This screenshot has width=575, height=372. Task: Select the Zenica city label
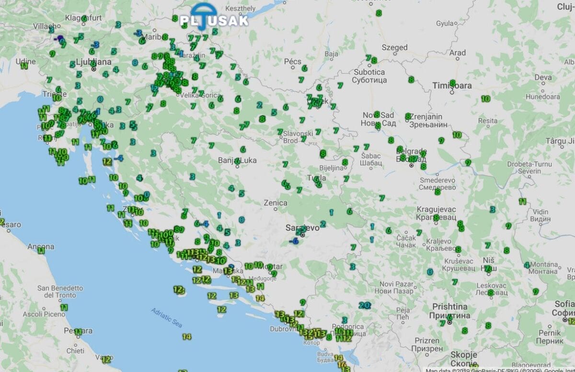point(276,203)
